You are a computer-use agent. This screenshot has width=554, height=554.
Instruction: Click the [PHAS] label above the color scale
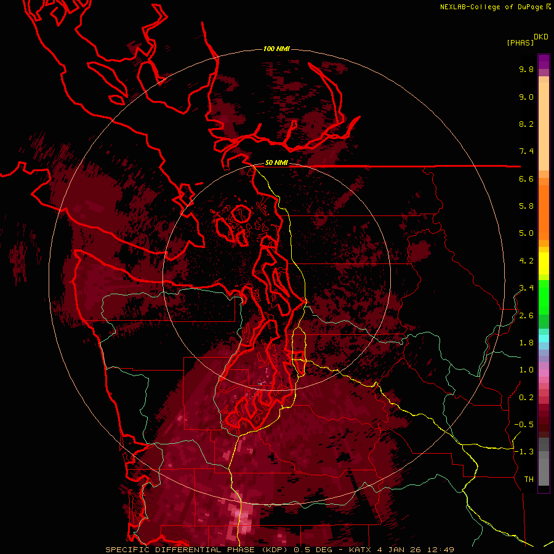520,42
